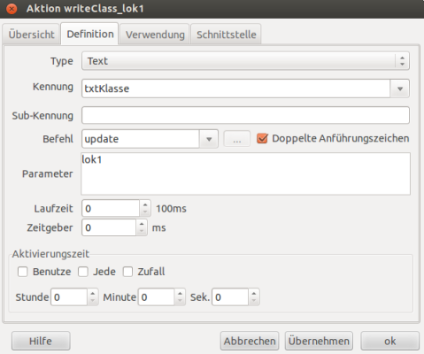
Task: Click the Abbrechen button
Action: point(250,341)
